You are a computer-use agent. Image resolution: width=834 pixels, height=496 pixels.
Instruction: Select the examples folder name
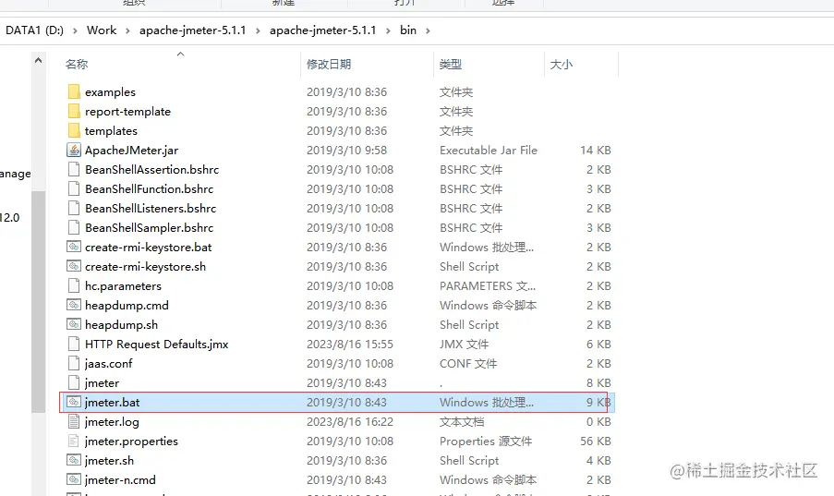110,92
